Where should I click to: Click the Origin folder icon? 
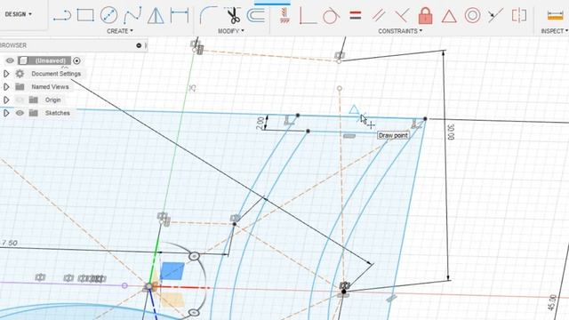34,100
